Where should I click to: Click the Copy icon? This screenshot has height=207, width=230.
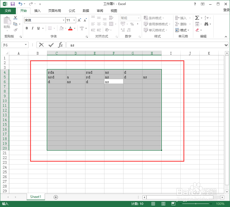15,24
